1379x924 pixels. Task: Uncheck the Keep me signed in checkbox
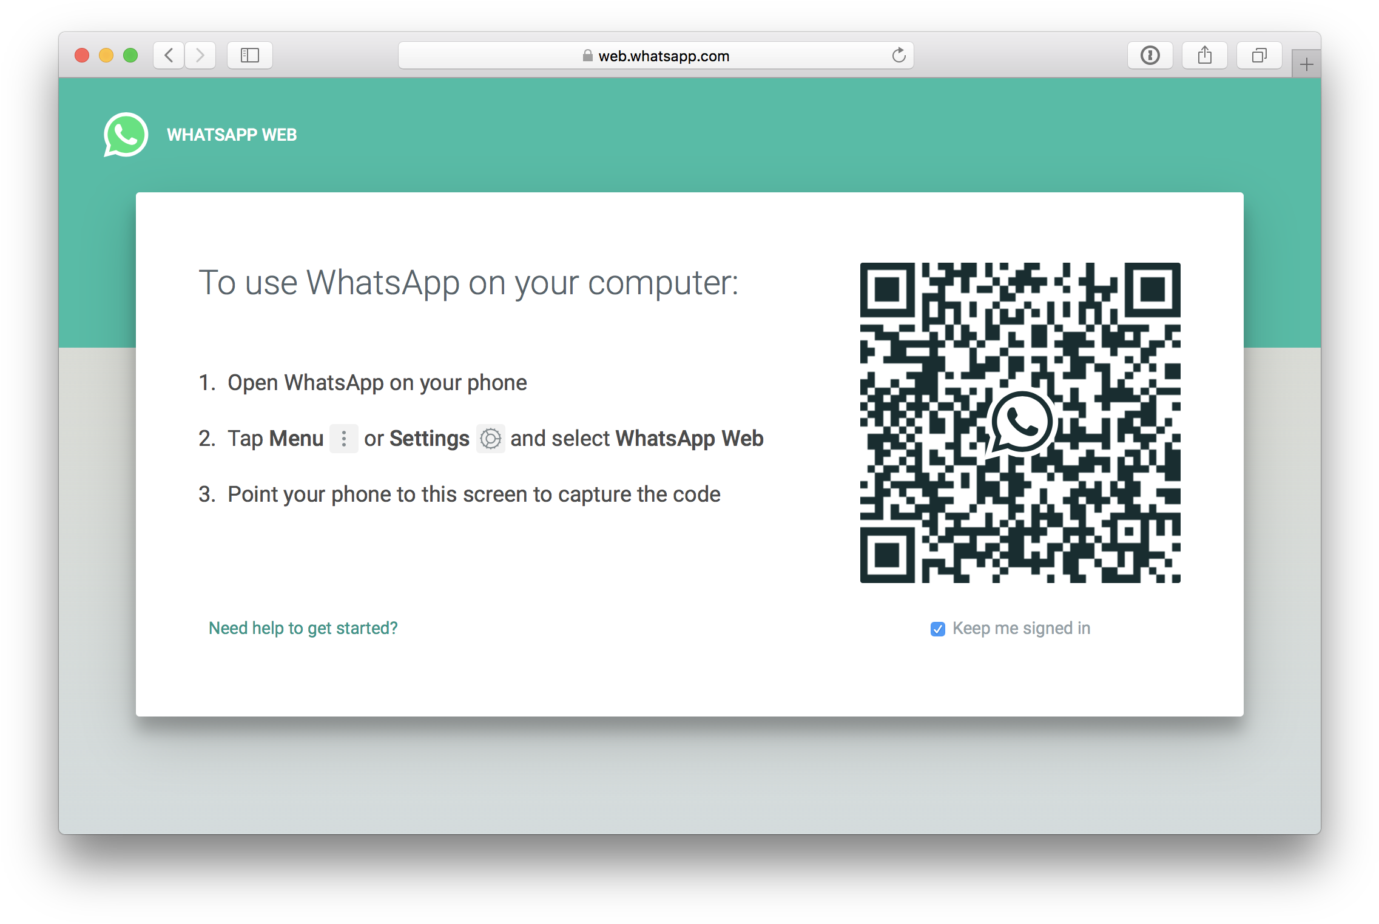(x=937, y=629)
